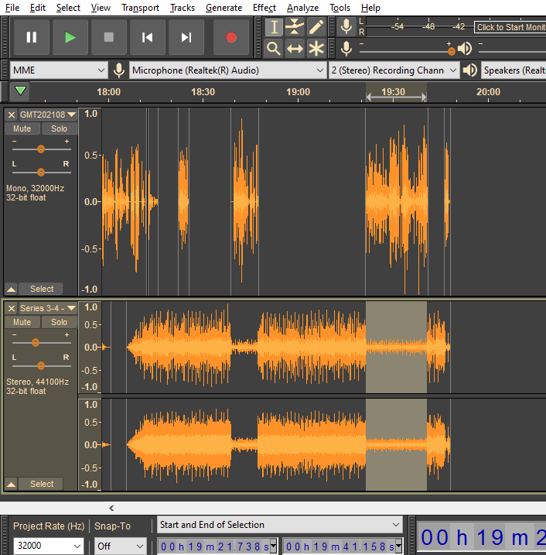
Task: Start playback with the green Play button
Action: [70, 37]
